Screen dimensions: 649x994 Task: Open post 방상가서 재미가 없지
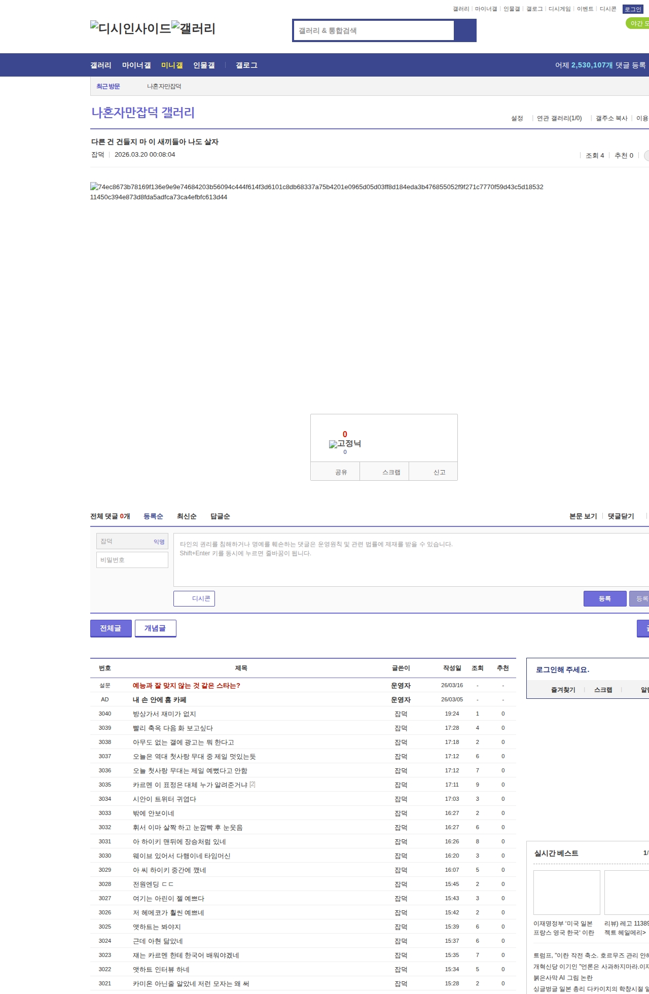click(164, 714)
